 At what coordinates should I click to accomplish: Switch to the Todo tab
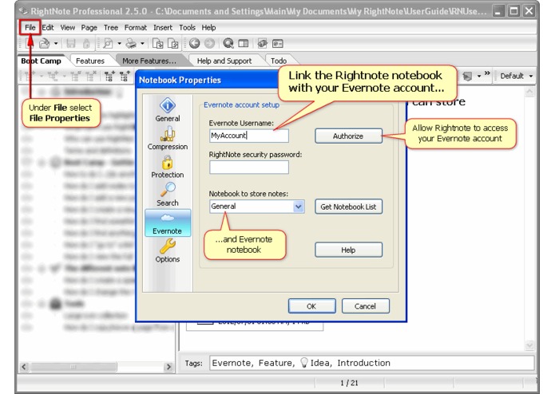point(279,61)
